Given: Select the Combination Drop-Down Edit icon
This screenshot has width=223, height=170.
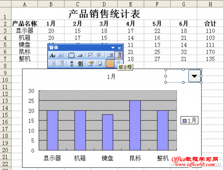Looking at the screenshot, I should click(61, 64).
